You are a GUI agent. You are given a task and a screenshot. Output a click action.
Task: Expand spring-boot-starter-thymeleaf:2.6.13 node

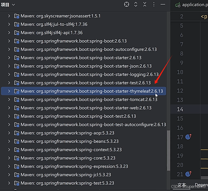(x=9, y=91)
